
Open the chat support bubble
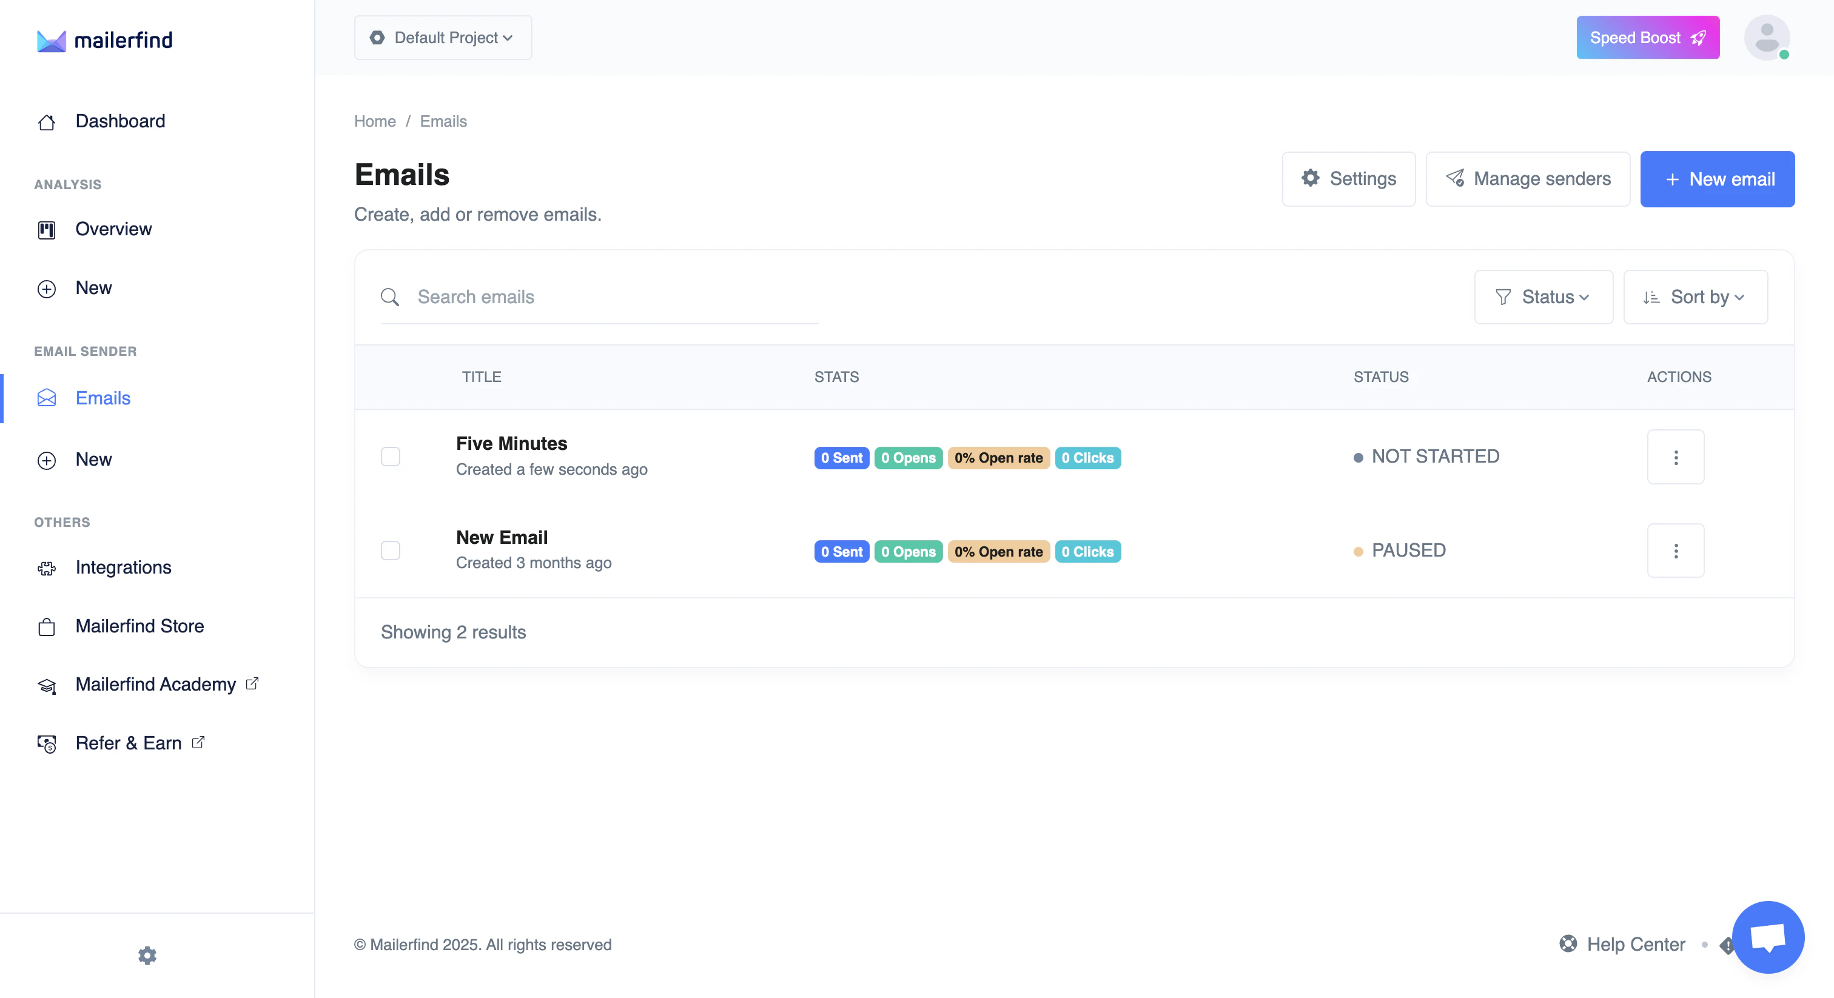1768,937
